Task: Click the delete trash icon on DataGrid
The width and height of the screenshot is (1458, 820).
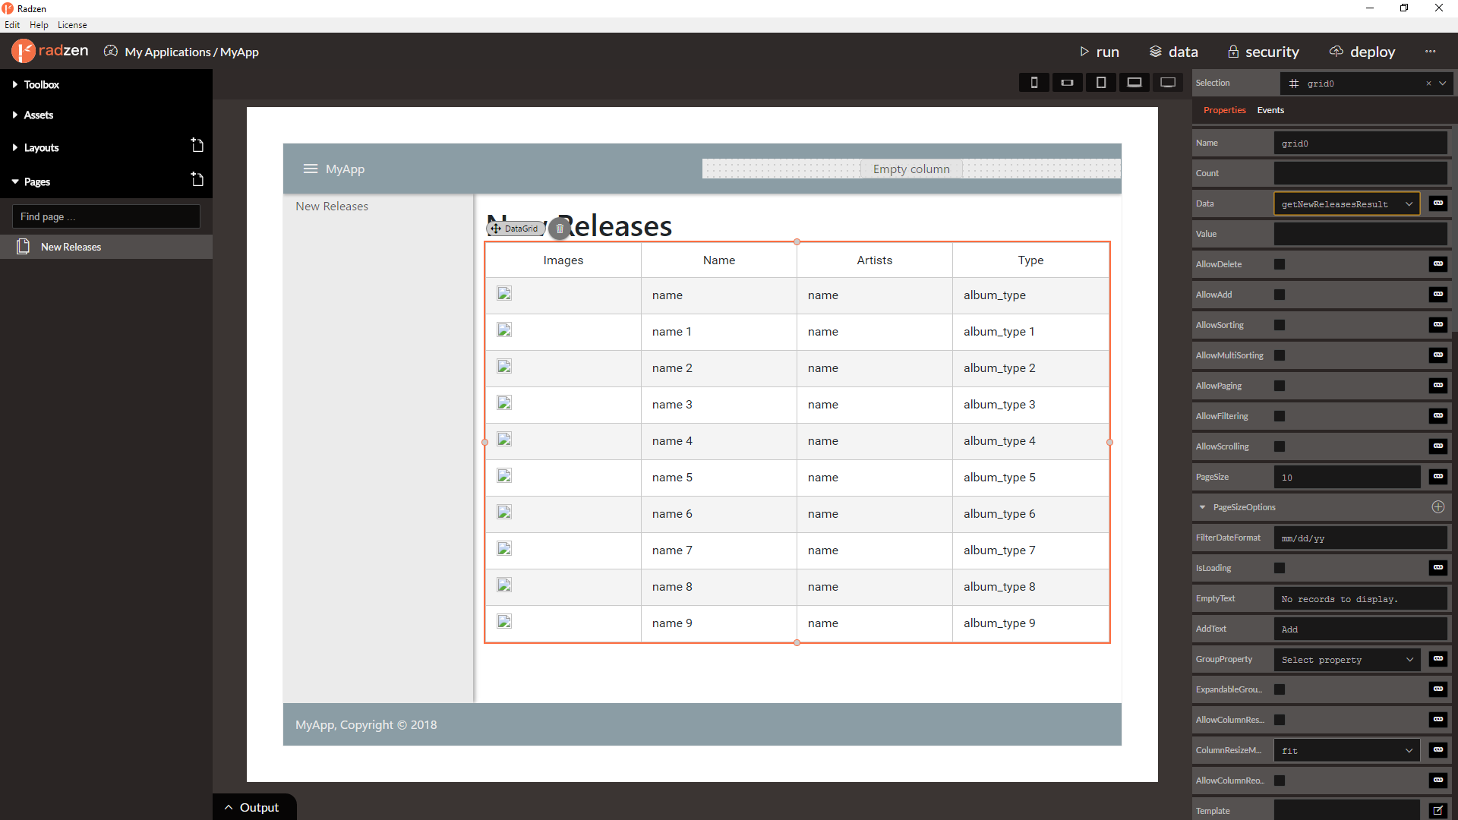Action: [x=560, y=229]
